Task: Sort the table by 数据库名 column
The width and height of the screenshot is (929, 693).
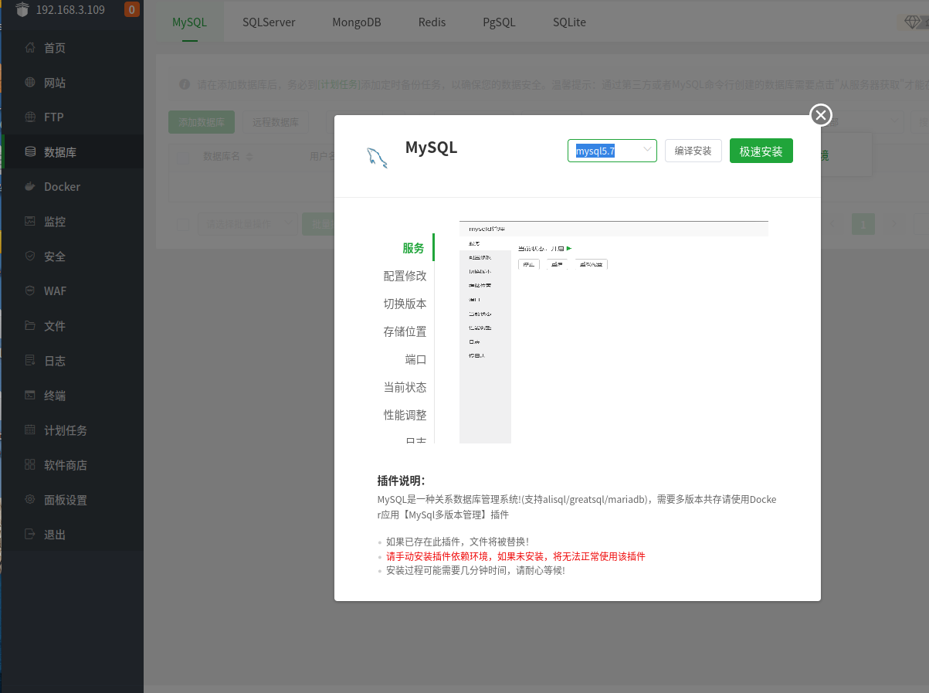Action: pyautogui.click(x=249, y=157)
